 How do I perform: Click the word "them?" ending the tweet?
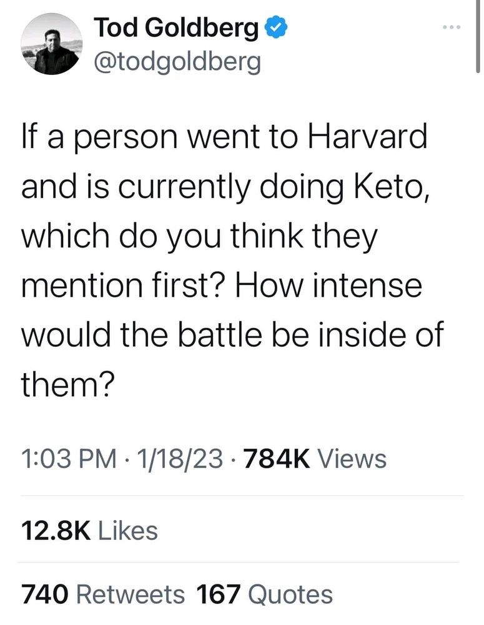pos(67,382)
